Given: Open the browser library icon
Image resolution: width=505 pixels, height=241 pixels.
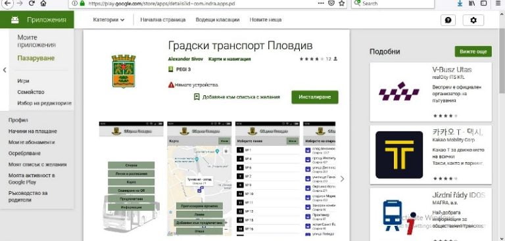Looking at the screenshot, I should (x=472, y=3).
